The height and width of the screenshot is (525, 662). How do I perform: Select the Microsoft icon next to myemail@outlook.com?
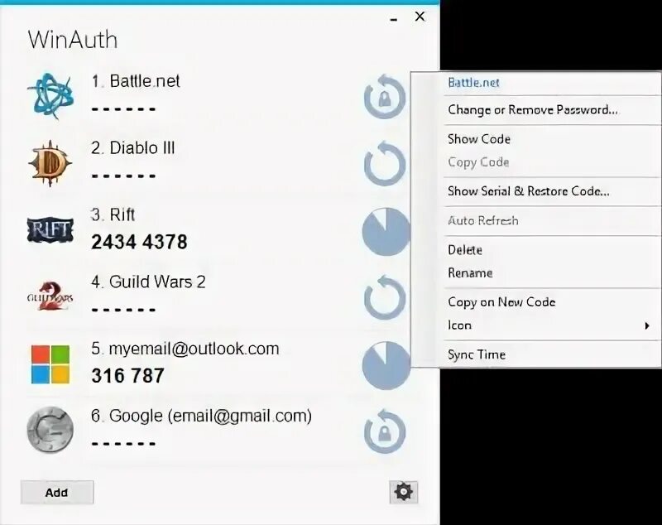pos(50,362)
